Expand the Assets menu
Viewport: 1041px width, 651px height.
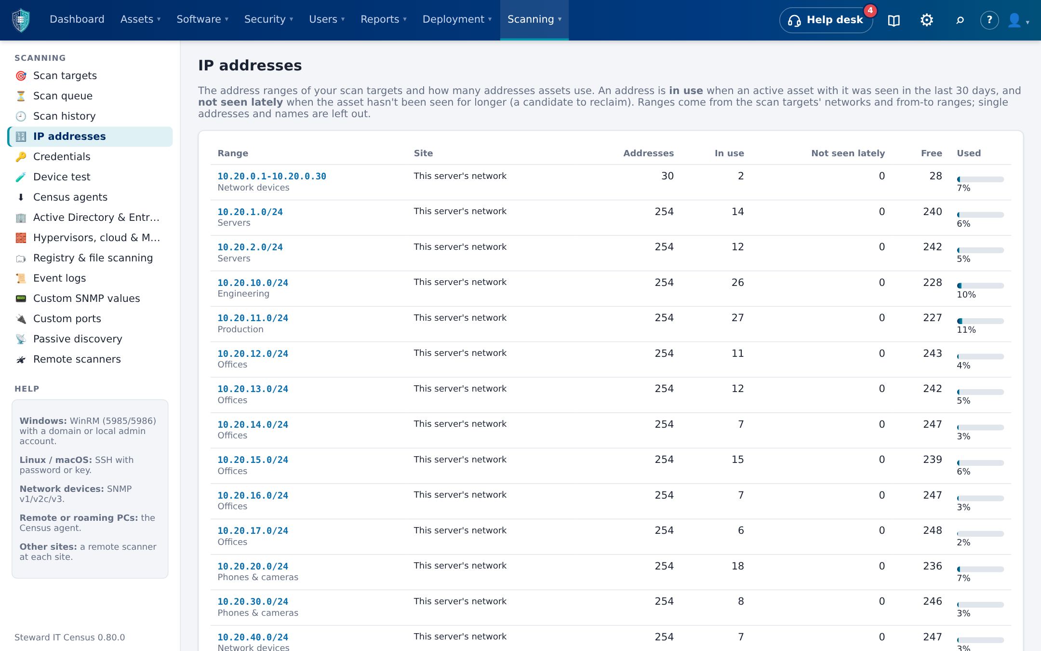pyautogui.click(x=140, y=19)
